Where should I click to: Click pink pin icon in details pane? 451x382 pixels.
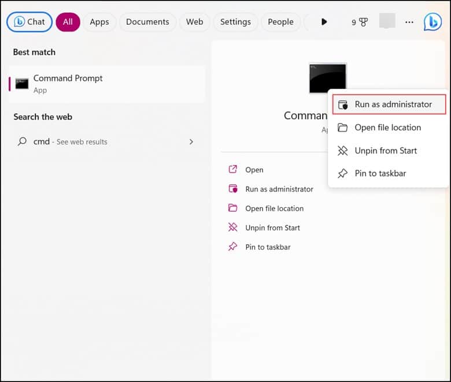tap(232, 246)
